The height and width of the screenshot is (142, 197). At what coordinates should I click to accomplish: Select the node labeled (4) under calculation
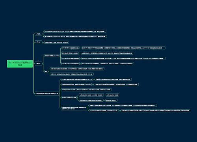pyautogui.click(x=69, y=98)
